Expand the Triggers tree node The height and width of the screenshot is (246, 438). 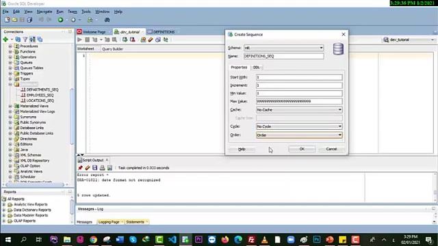10,73
